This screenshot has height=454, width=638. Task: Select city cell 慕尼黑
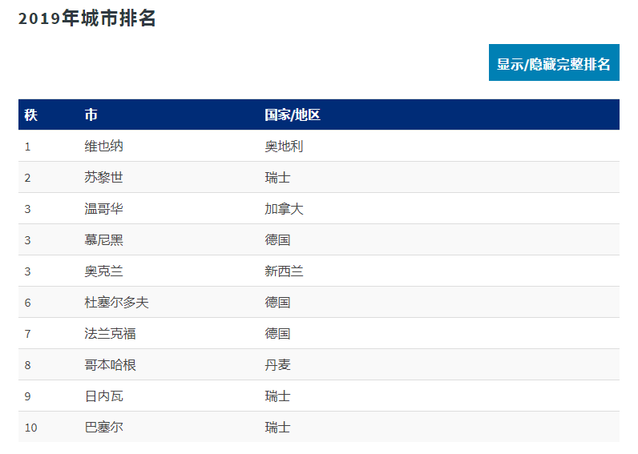103,239
